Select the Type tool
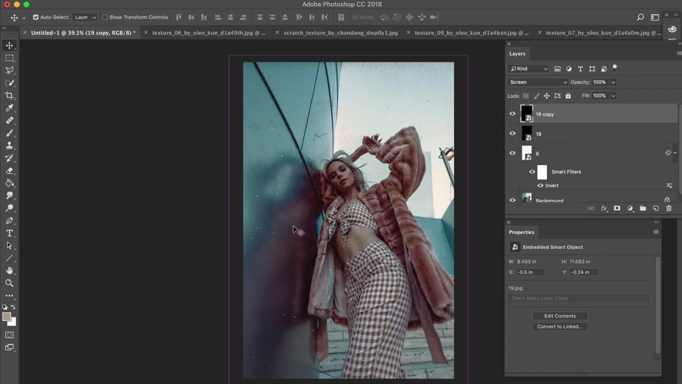 9,233
